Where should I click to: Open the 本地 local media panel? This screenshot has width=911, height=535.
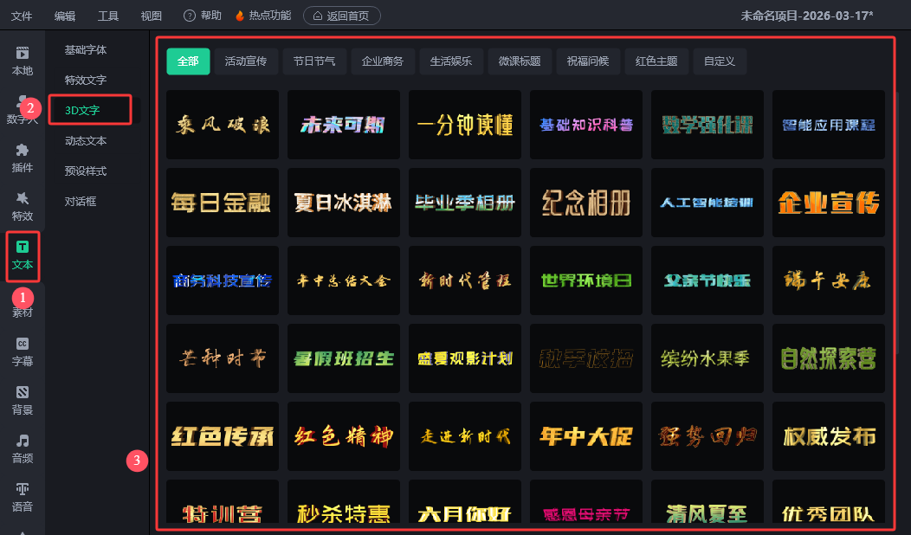pyautogui.click(x=23, y=61)
